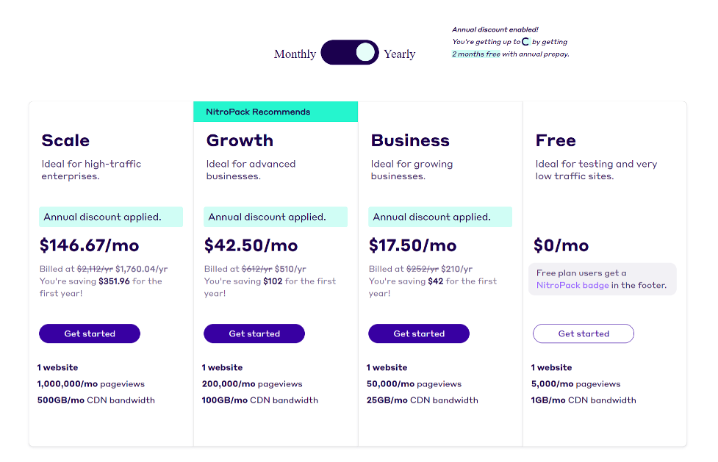Click the 1,000,000/mo pageviews feature line
718x462 pixels.
[x=90, y=383]
